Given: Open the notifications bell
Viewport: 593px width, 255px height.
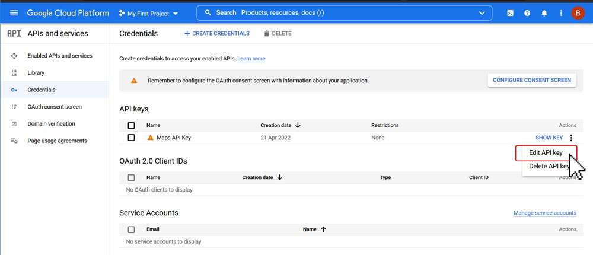Looking at the screenshot, I should [x=544, y=13].
